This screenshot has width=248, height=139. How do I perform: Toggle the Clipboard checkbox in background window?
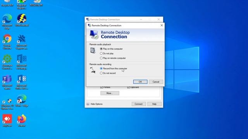point(128,87)
